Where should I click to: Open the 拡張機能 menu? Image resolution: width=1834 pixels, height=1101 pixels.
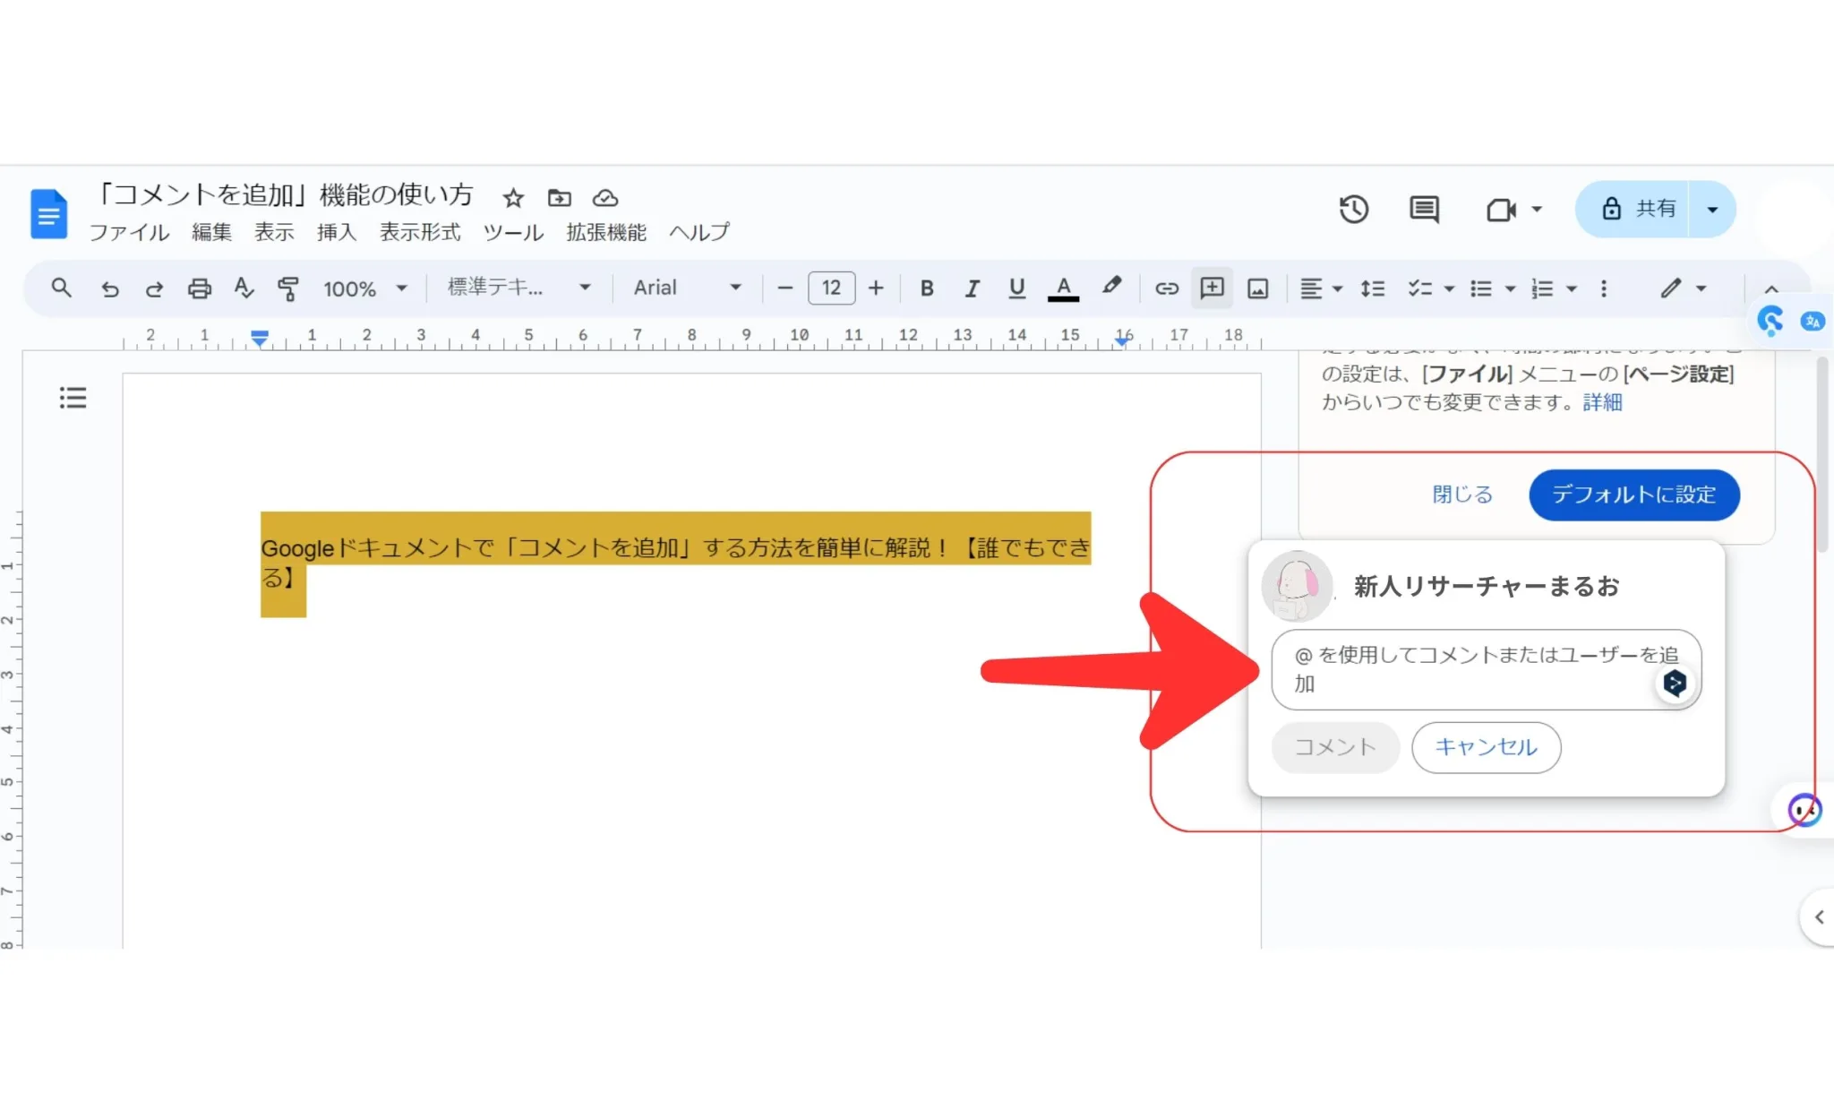coord(606,233)
